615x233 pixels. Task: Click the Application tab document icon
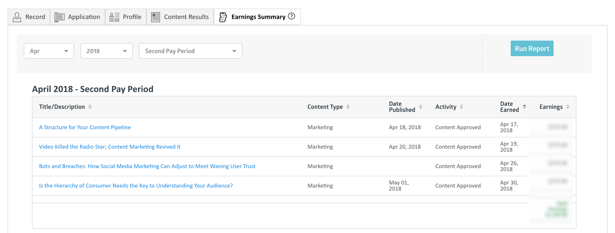click(59, 17)
